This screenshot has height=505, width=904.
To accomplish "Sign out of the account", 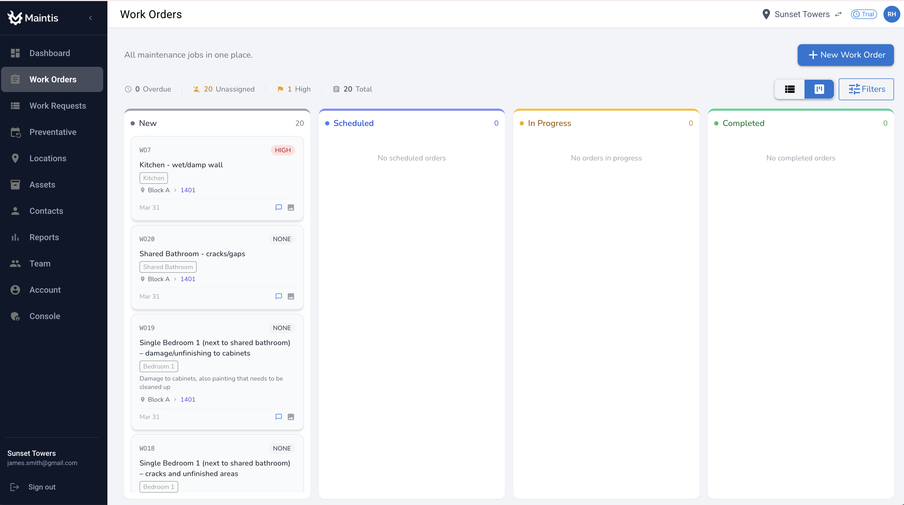I will point(42,487).
